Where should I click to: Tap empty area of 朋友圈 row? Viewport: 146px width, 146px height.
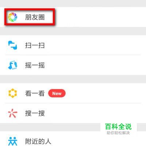point(97,17)
